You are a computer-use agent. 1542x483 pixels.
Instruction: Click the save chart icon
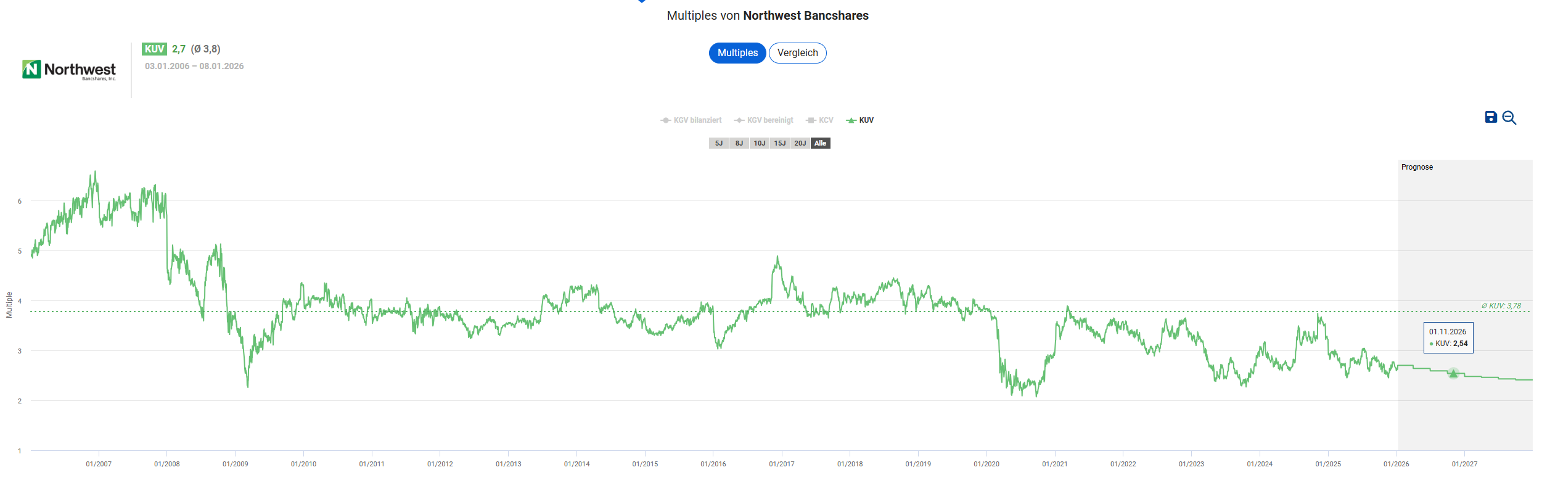click(1491, 117)
